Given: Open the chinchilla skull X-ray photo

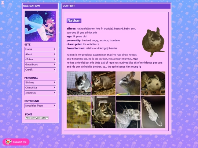Looking at the screenshot, I should click(x=128, y=112).
